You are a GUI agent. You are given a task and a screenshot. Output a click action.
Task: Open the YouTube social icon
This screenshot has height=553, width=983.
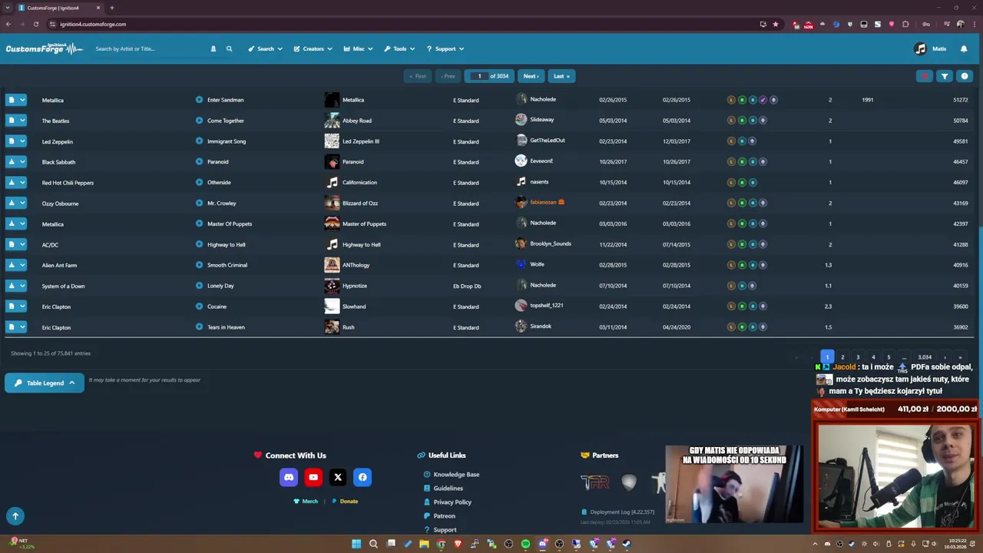[313, 477]
